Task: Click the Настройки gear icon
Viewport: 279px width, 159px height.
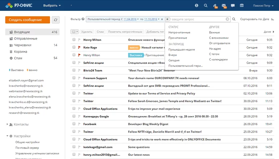Action: tap(11, 136)
